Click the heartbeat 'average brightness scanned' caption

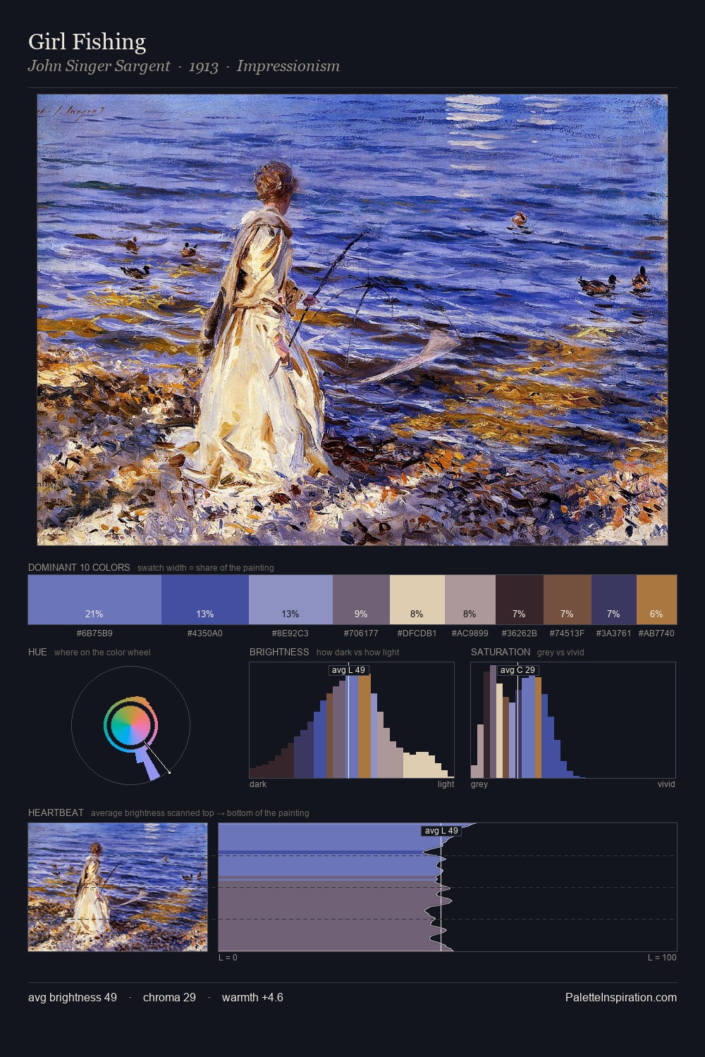(x=200, y=813)
